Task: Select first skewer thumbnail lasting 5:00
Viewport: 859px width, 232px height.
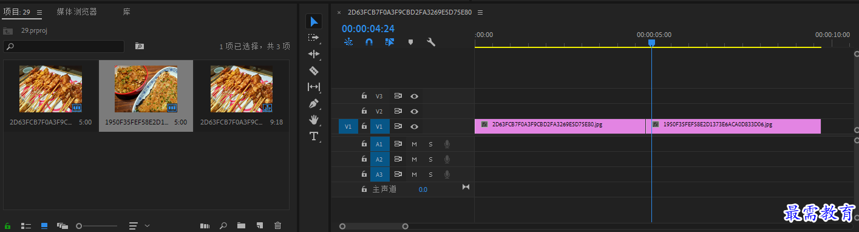Action: tap(50, 89)
